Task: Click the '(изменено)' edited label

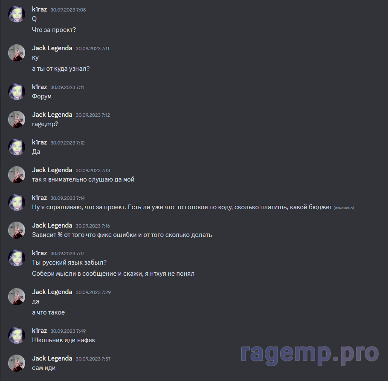Action: tap(344, 208)
